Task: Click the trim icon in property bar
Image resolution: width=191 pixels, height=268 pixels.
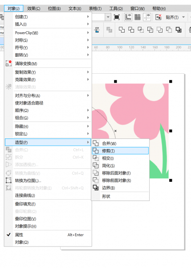Action: pyautogui.click(x=131, y=30)
